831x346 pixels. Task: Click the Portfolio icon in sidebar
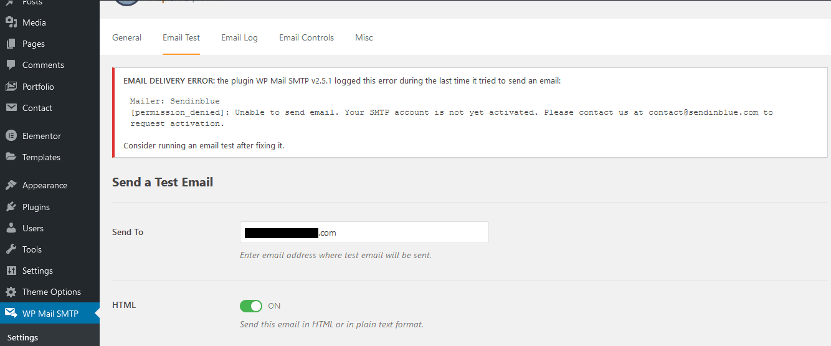11,87
